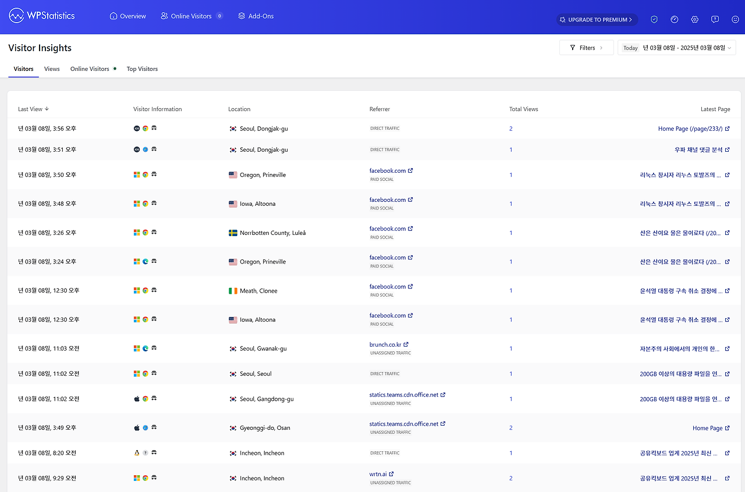745x492 pixels.
Task: Click the Korea flag beside Seoul, Gwanak-gu
Action: (233, 348)
